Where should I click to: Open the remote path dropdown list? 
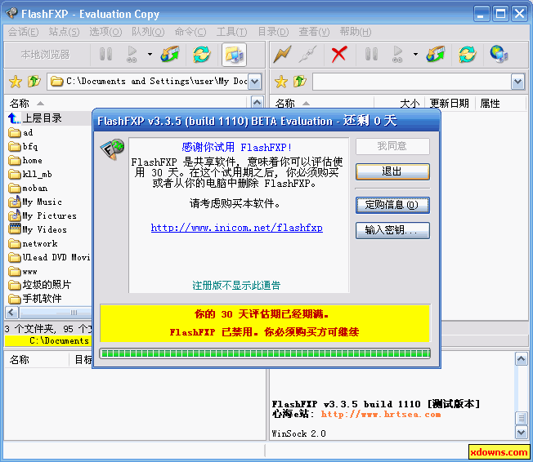(517, 82)
